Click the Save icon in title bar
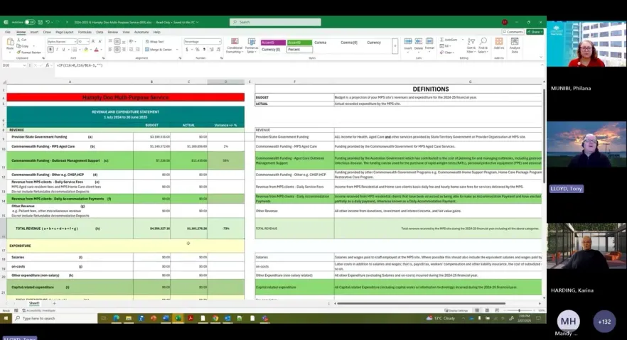Image resolution: width=627 pixels, height=340 pixels. [x=40, y=22]
